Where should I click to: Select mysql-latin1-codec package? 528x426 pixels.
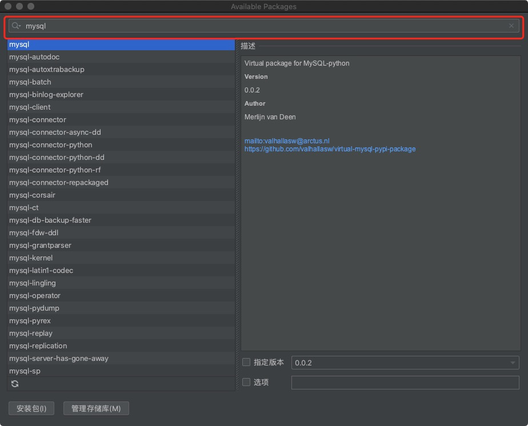tap(121, 271)
